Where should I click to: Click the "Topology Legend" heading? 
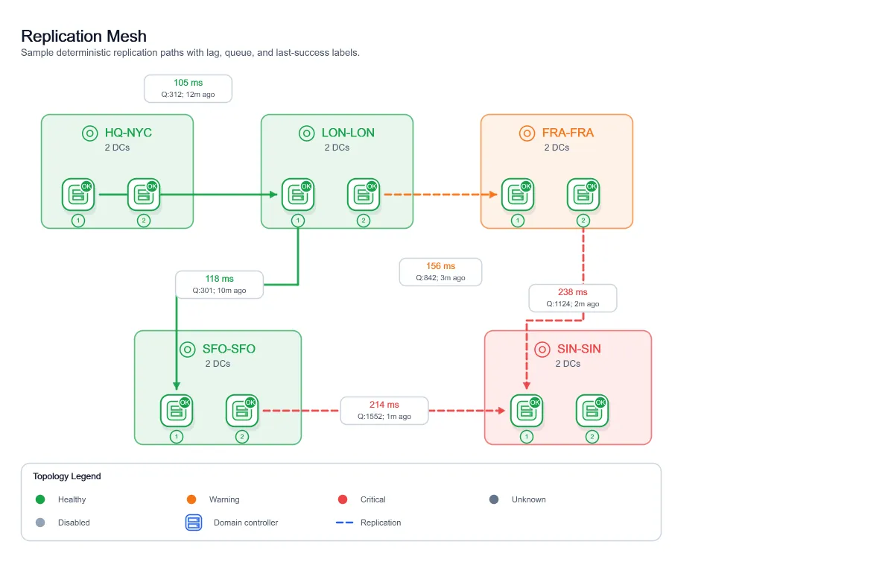point(67,476)
